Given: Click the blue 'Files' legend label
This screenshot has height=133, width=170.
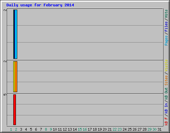Looking at the screenshot, I should point(166,27).
